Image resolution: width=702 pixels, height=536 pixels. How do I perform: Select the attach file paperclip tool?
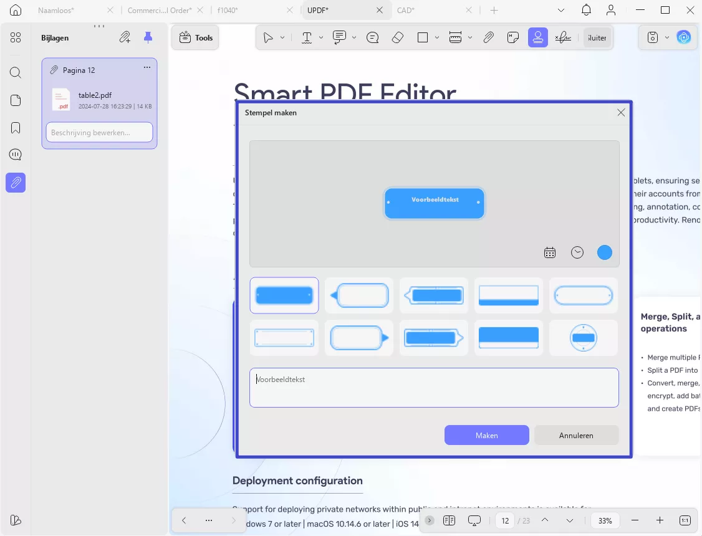point(488,37)
